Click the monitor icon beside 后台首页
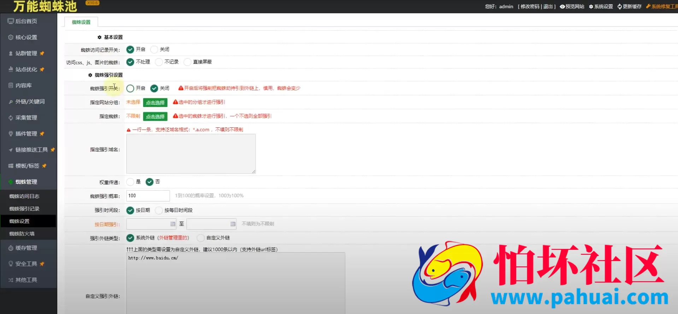The width and height of the screenshot is (678, 314). [11, 21]
